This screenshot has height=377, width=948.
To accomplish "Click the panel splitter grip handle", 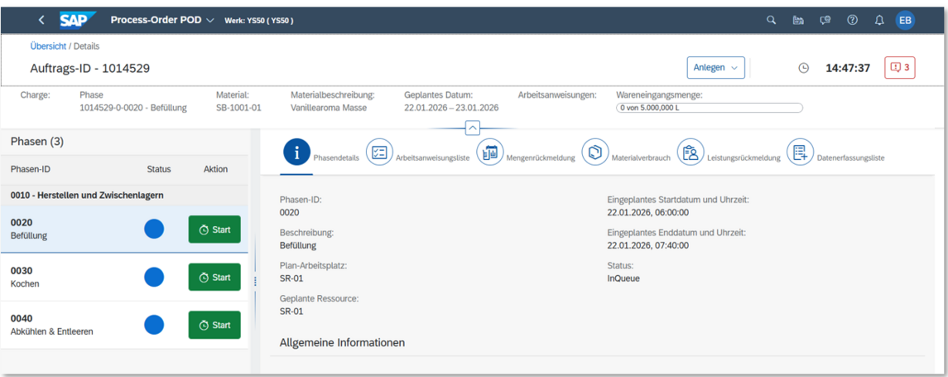I will point(255,282).
